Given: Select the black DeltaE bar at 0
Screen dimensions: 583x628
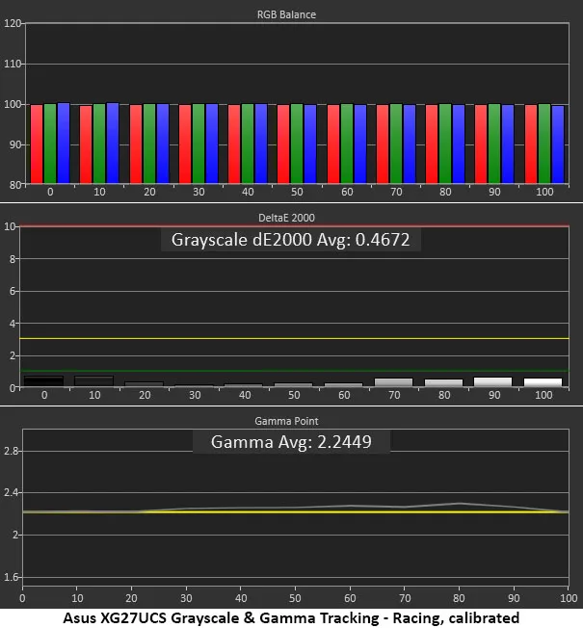Looking at the screenshot, I should tap(43, 381).
